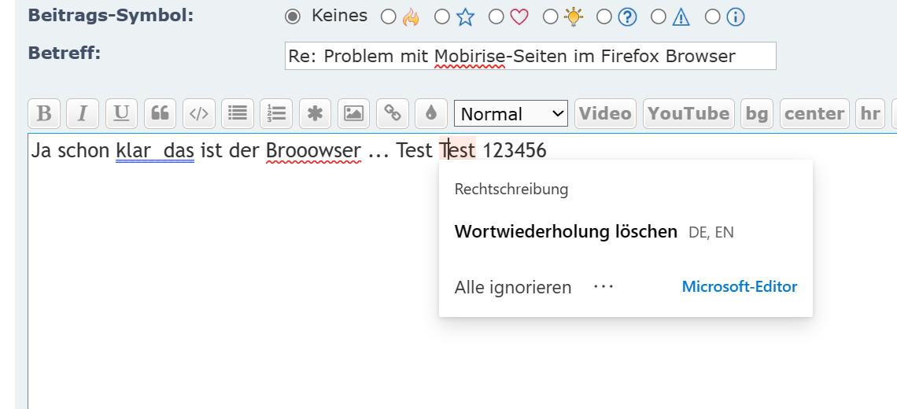The height and width of the screenshot is (409, 897).
Task: Insert a URL link
Action: click(x=393, y=113)
